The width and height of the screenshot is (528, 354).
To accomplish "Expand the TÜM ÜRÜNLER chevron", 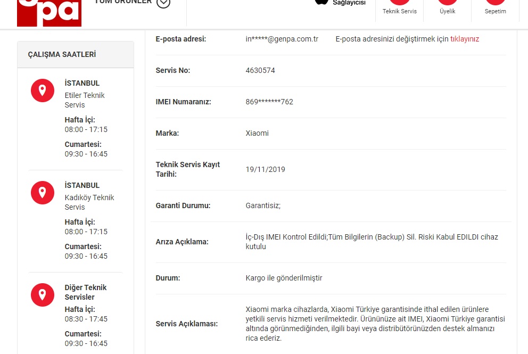I will (x=163, y=3).
